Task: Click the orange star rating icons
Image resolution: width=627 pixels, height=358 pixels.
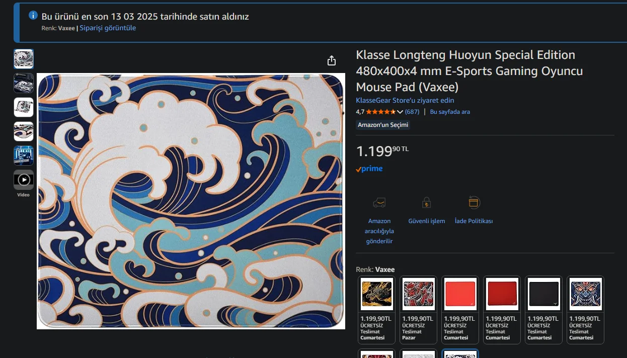Action: 381,112
